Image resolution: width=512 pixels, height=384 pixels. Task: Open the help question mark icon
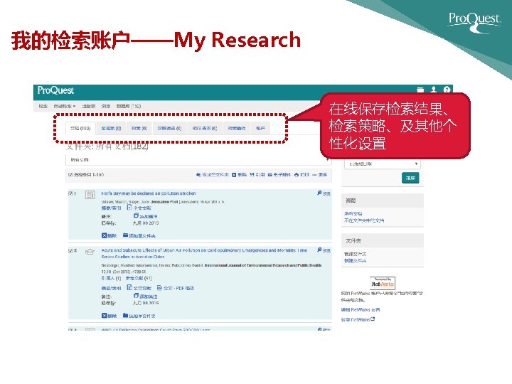click(447, 90)
